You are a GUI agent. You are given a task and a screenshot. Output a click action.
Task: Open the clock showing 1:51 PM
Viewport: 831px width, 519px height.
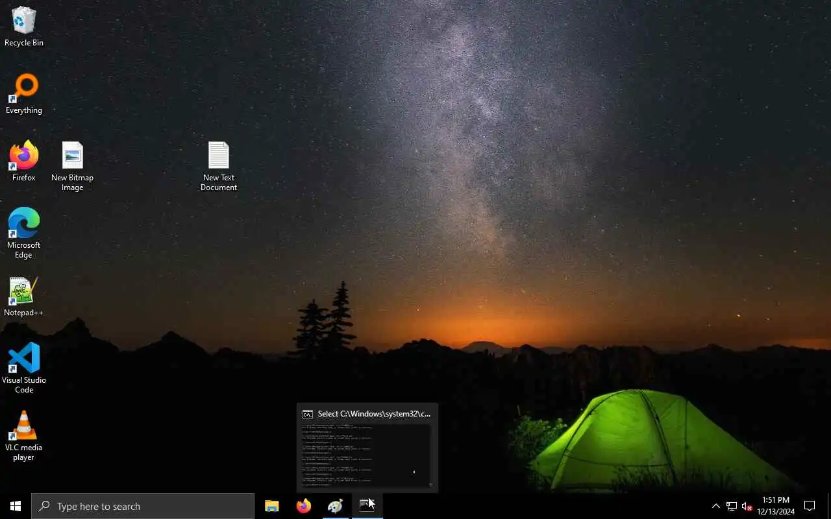pyautogui.click(x=776, y=506)
